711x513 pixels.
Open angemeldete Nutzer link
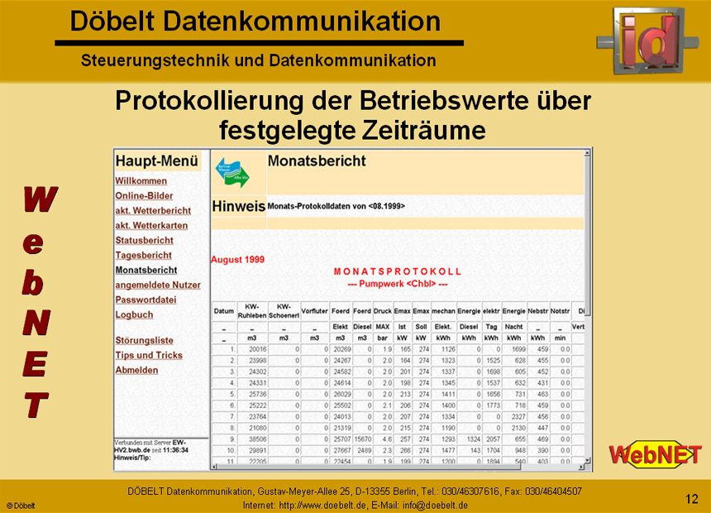(x=158, y=285)
